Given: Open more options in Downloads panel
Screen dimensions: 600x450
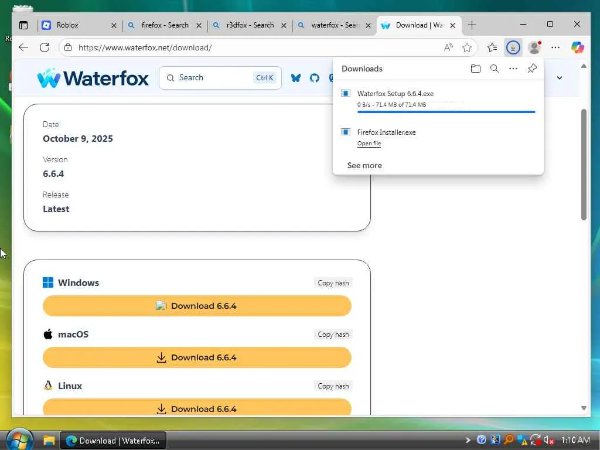Looking at the screenshot, I should point(513,69).
